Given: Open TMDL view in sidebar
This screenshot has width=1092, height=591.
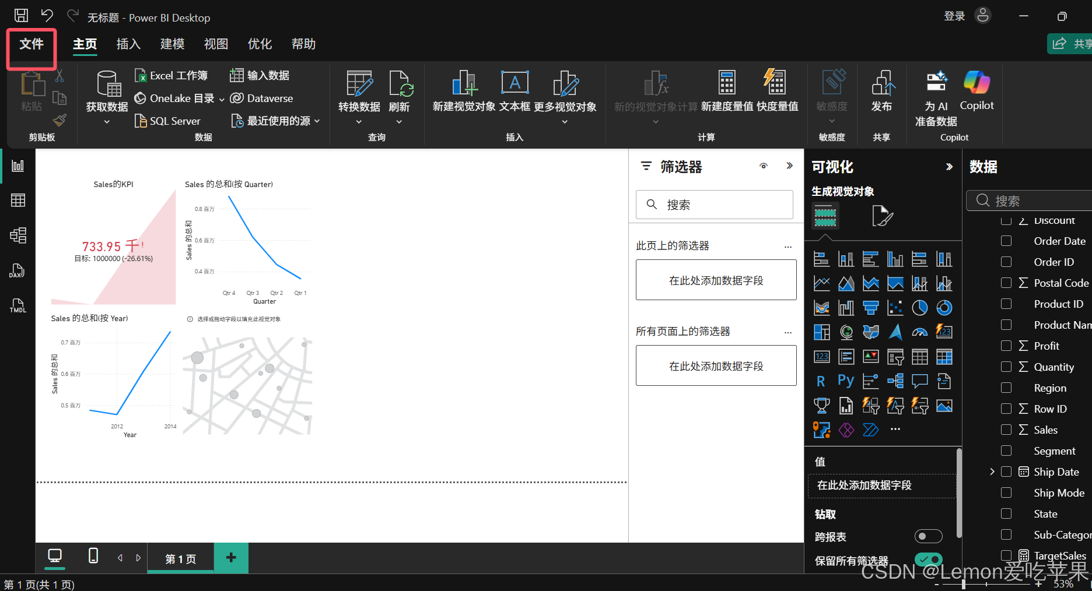Looking at the screenshot, I should click(18, 305).
